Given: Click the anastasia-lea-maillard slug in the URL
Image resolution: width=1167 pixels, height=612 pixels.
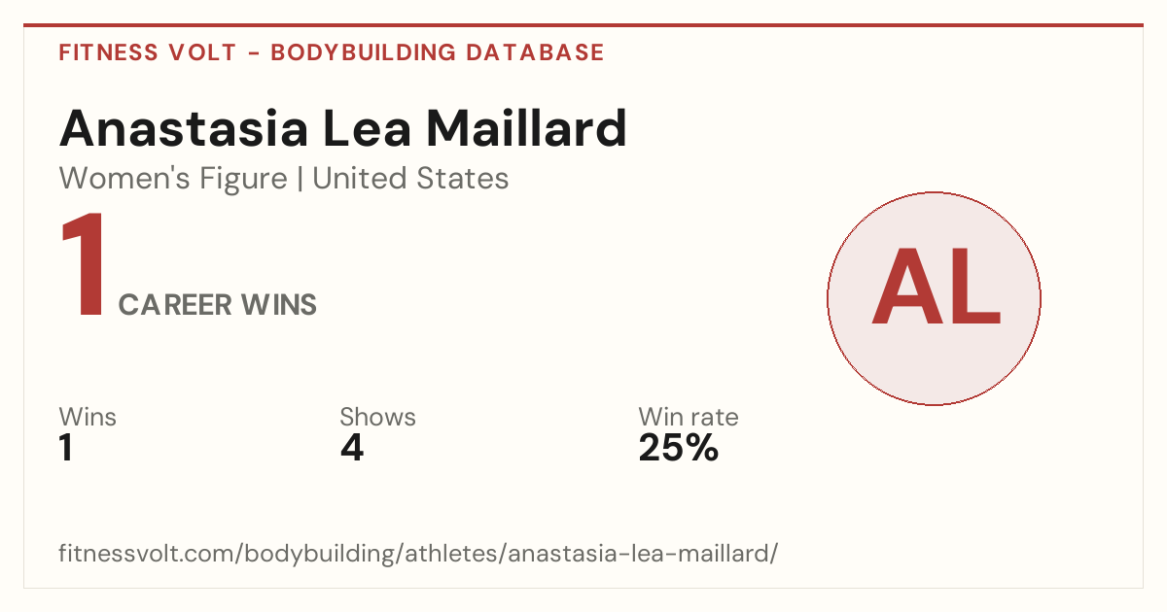Looking at the screenshot, I should [639, 554].
